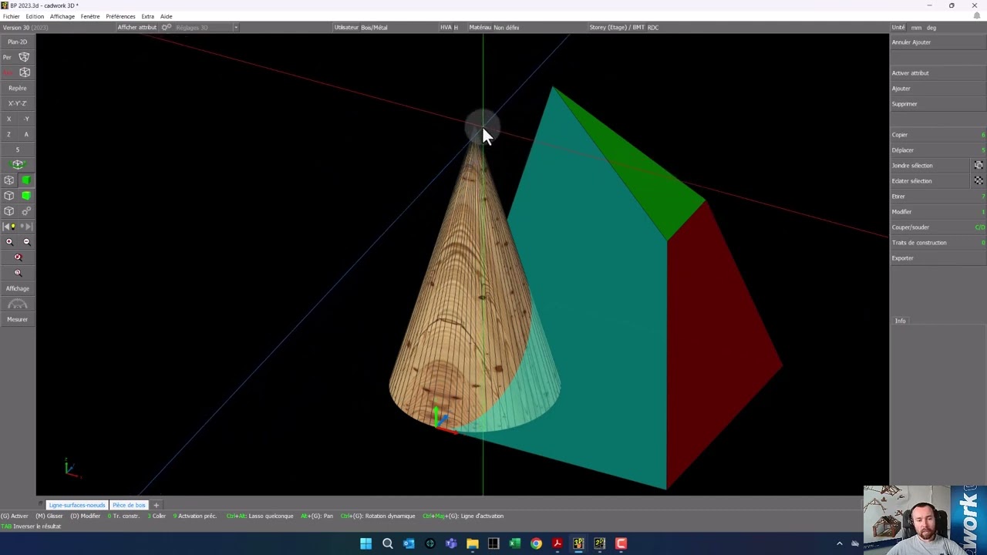Expand the Réglages 3D dropdown arrow
Viewport: 987px width, 555px height.
click(x=235, y=28)
